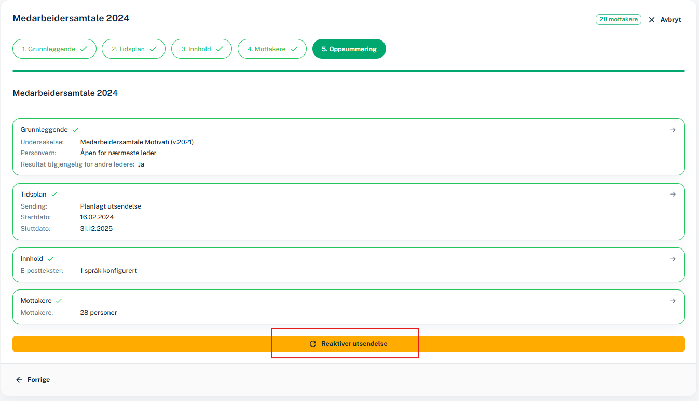Switch to step 2. Tidsplan
This screenshot has height=401, width=699.
click(133, 49)
